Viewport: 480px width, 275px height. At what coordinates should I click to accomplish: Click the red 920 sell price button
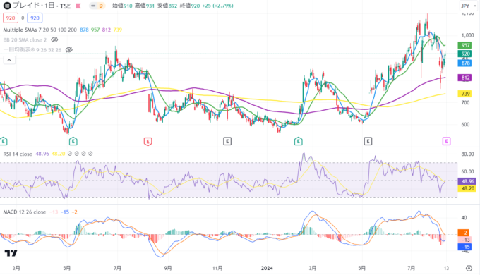(11, 18)
